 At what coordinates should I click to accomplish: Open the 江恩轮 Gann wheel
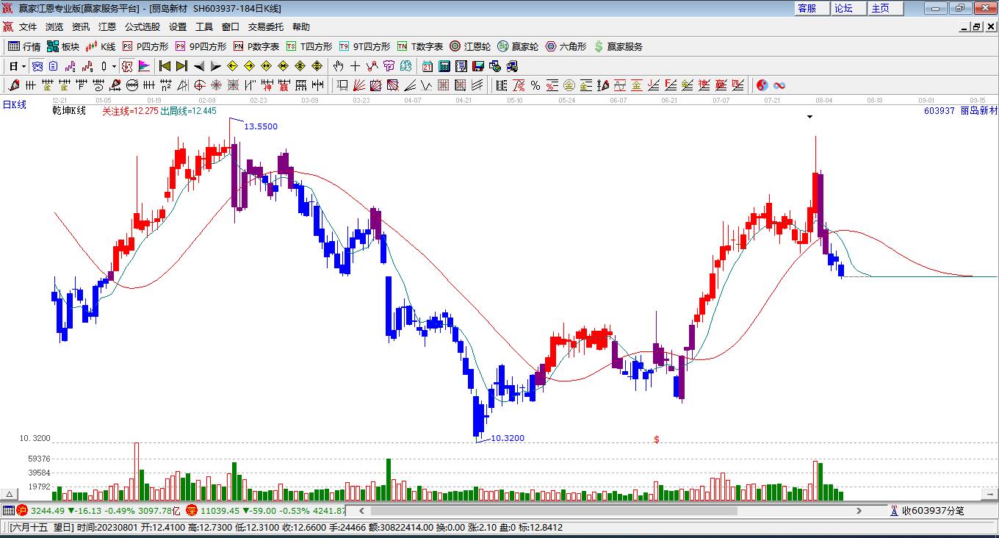click(x=470, y=46)
